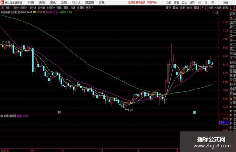The height and width of the screenshot is (152, 236).
Task: Click the round icon beside 股票指标网
Action: (x=2, y=116)
